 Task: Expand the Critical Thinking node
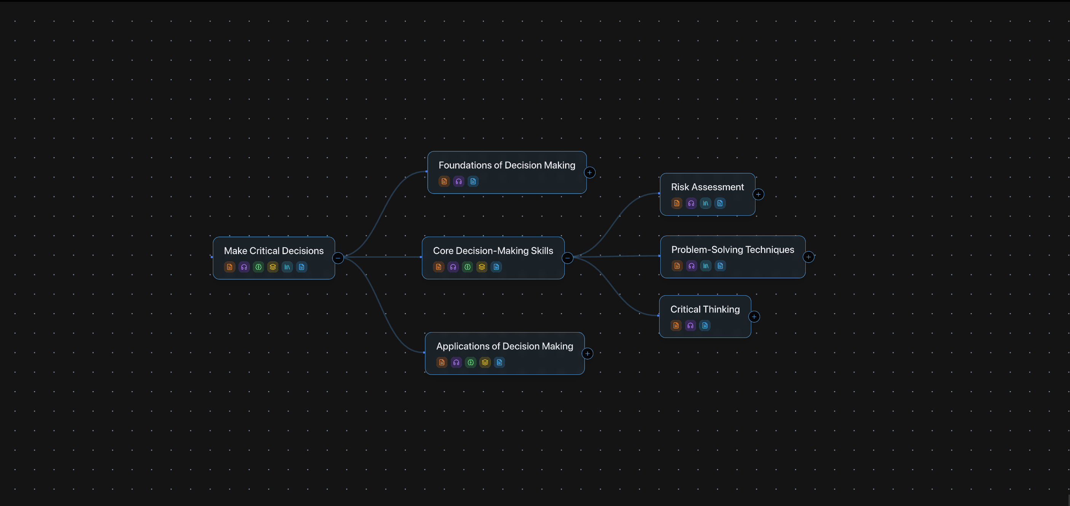tap(754, 317)
